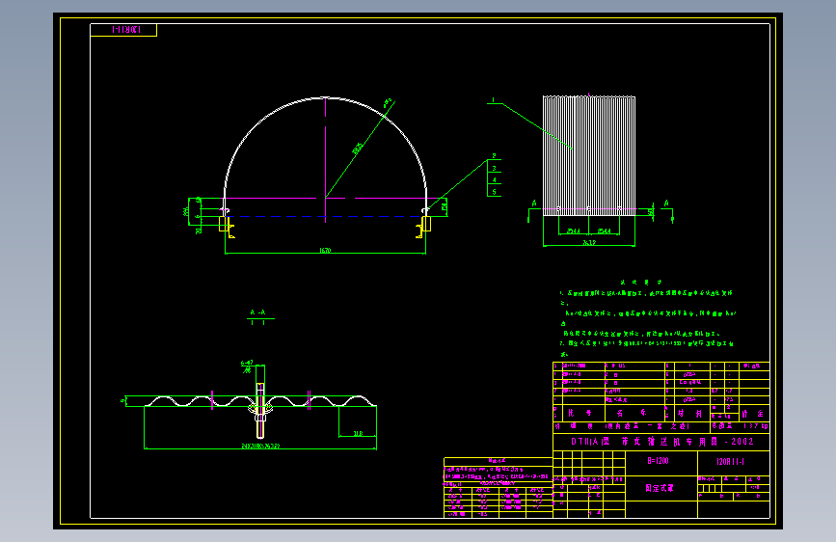Select the left A section marker by the side view
Image resolution: width=836 pixels, height=542 pixels.
point(533,203)
